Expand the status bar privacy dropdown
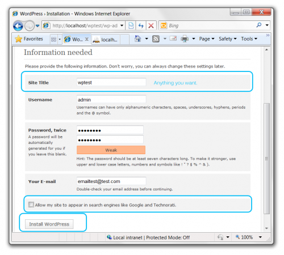This screenshot has width=284, height=255. 228,237
